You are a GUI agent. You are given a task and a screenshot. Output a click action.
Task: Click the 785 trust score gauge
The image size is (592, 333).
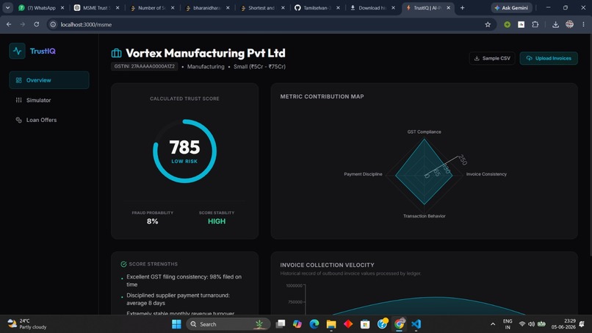click(x=184, y=151)
